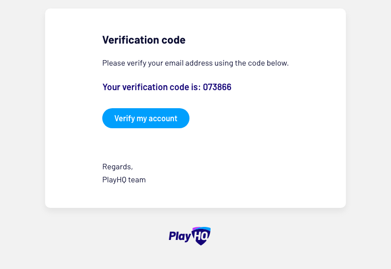The width and height of the screenshot is (391, 269).
Task: Select the word using in the instruction sentence
Action: 224,63
